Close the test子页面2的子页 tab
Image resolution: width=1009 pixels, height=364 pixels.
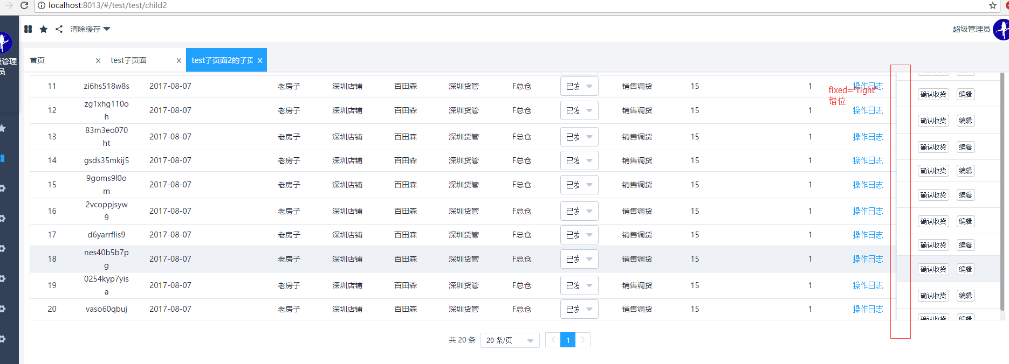tap(260, 60)
